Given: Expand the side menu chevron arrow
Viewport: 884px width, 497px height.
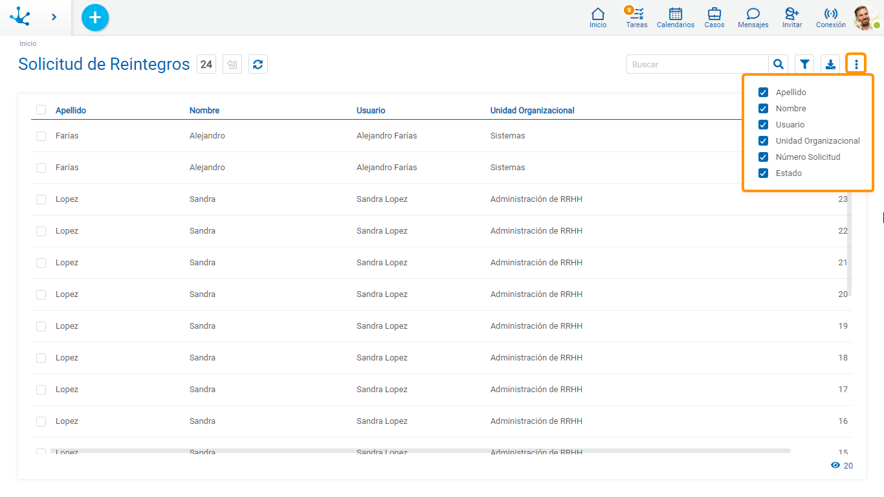Looking at the screenshot, I should point(54,17).
